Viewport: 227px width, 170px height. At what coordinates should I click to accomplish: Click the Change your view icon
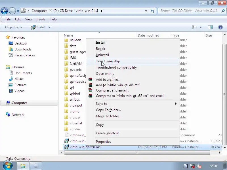pos(194,27)
